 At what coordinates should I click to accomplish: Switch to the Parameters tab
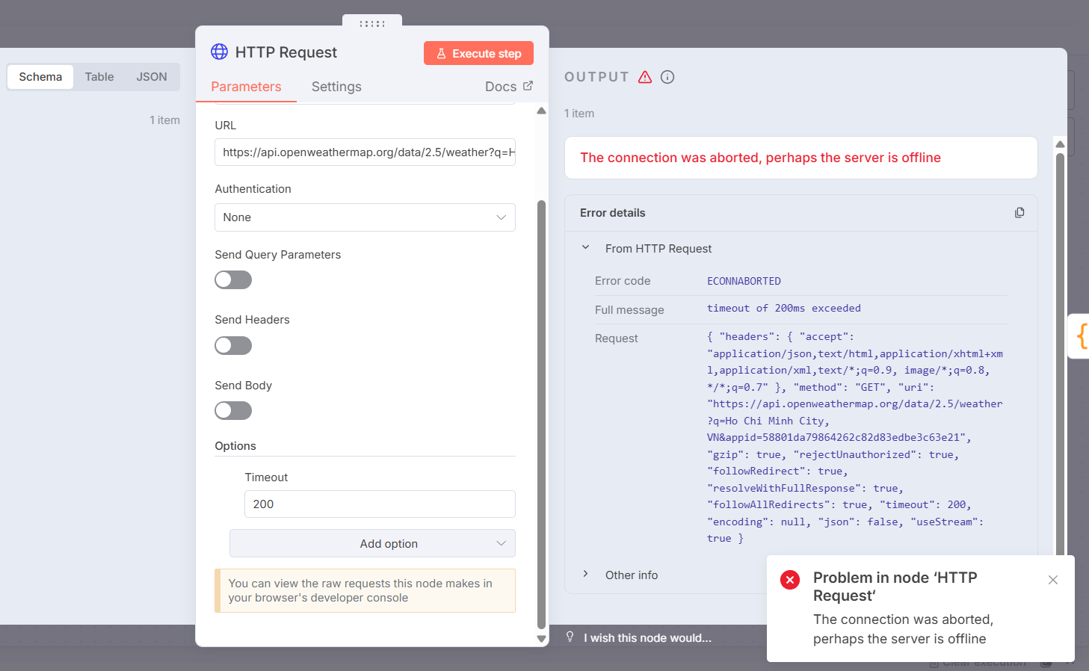tap(246, 87)
